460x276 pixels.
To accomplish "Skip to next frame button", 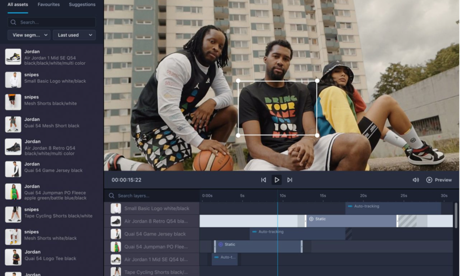I will click(290, 180).
